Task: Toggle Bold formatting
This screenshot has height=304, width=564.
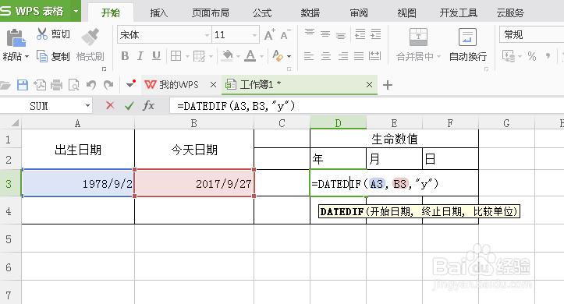Action: (x=125, y=55)
